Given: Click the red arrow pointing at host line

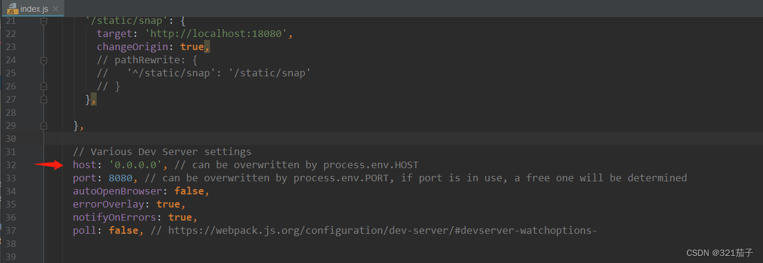Looking at the screenshot, I should click(x=49, y=165).
